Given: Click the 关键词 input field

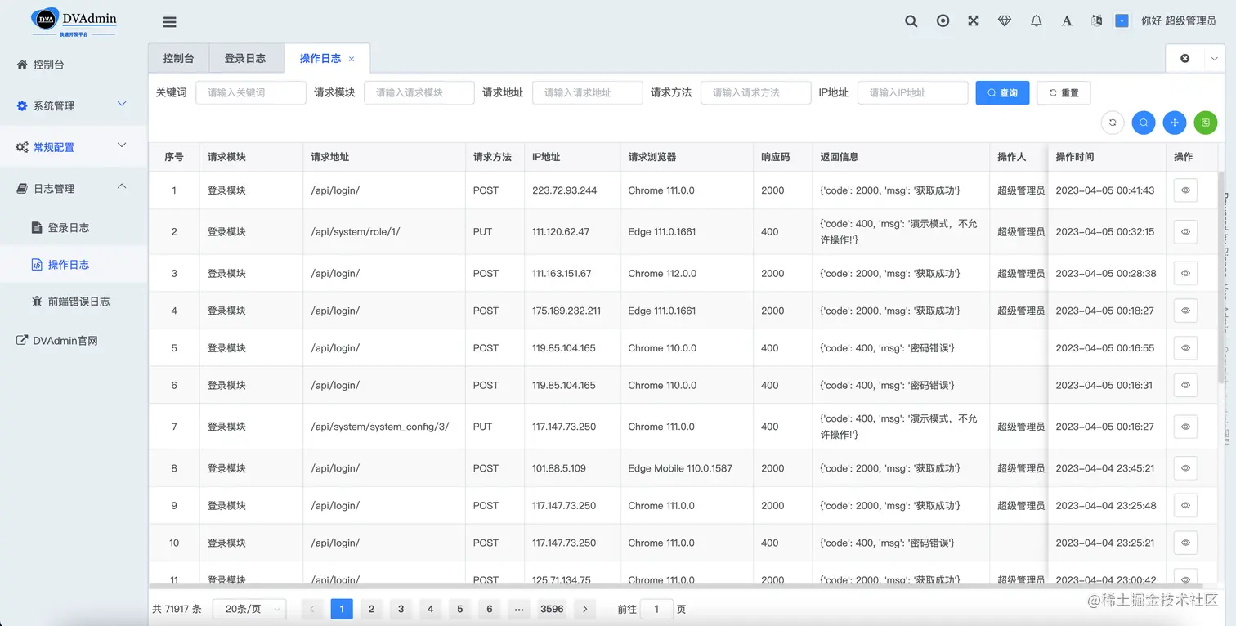Looking at the screenshot, I should [x=251, y=92].
